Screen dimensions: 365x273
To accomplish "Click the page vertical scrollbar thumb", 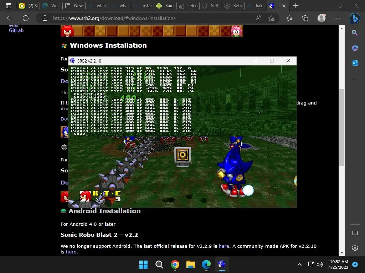I will (x=341, y=128).
